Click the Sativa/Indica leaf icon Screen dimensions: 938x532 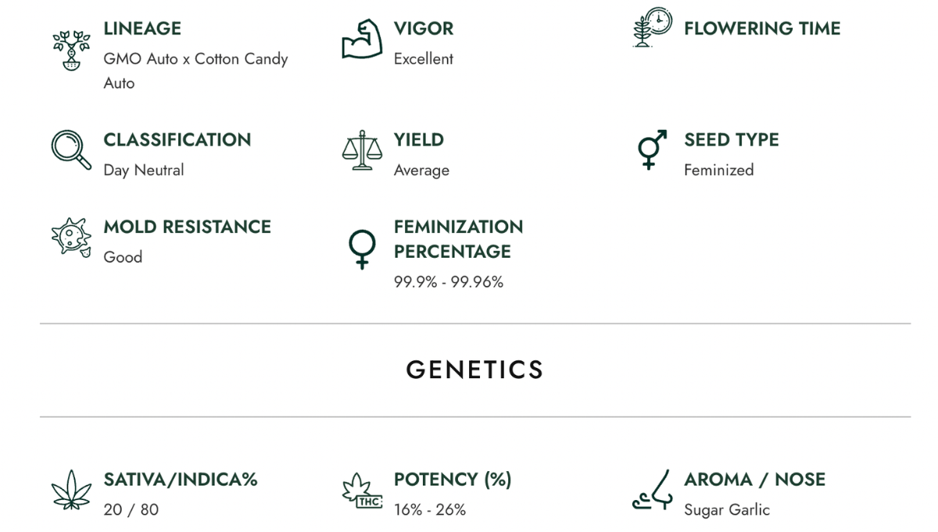click(71, 490)
